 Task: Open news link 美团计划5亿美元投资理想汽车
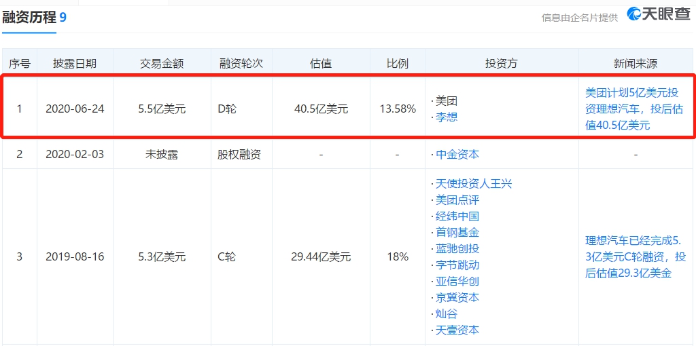tap(634, 109)
